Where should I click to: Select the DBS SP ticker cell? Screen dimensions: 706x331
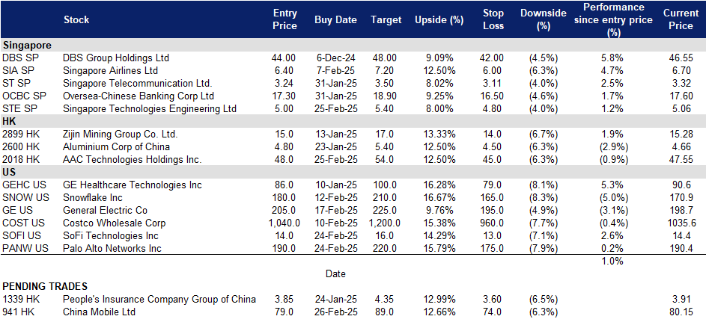pyautogui.click(x=22, y=58)
